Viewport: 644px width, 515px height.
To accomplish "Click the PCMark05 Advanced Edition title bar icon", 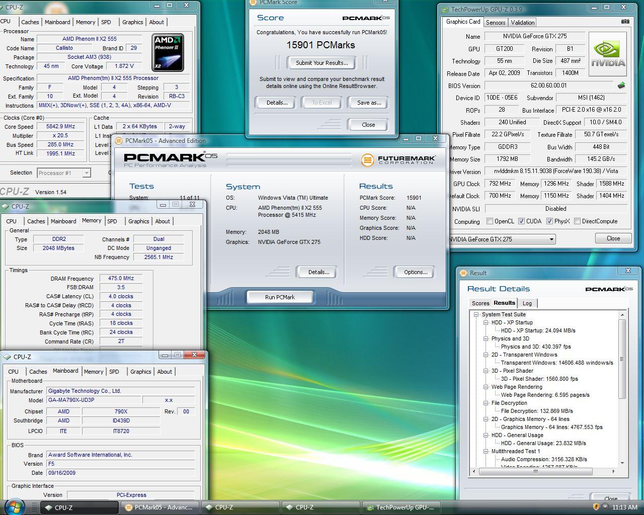I will (119, 141).
